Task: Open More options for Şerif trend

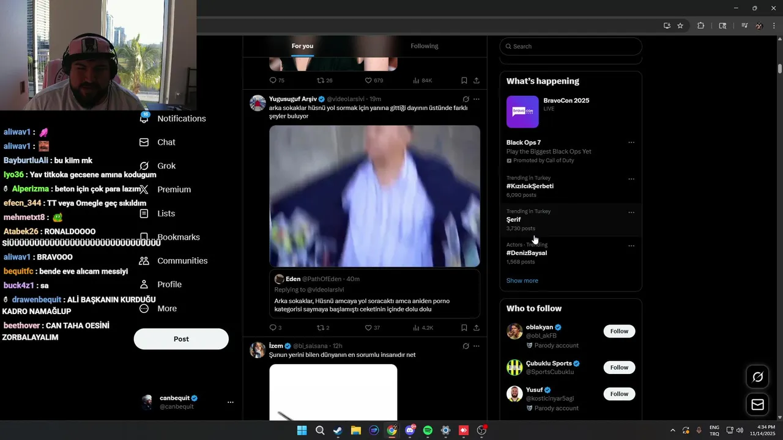Action: point(631,213)
